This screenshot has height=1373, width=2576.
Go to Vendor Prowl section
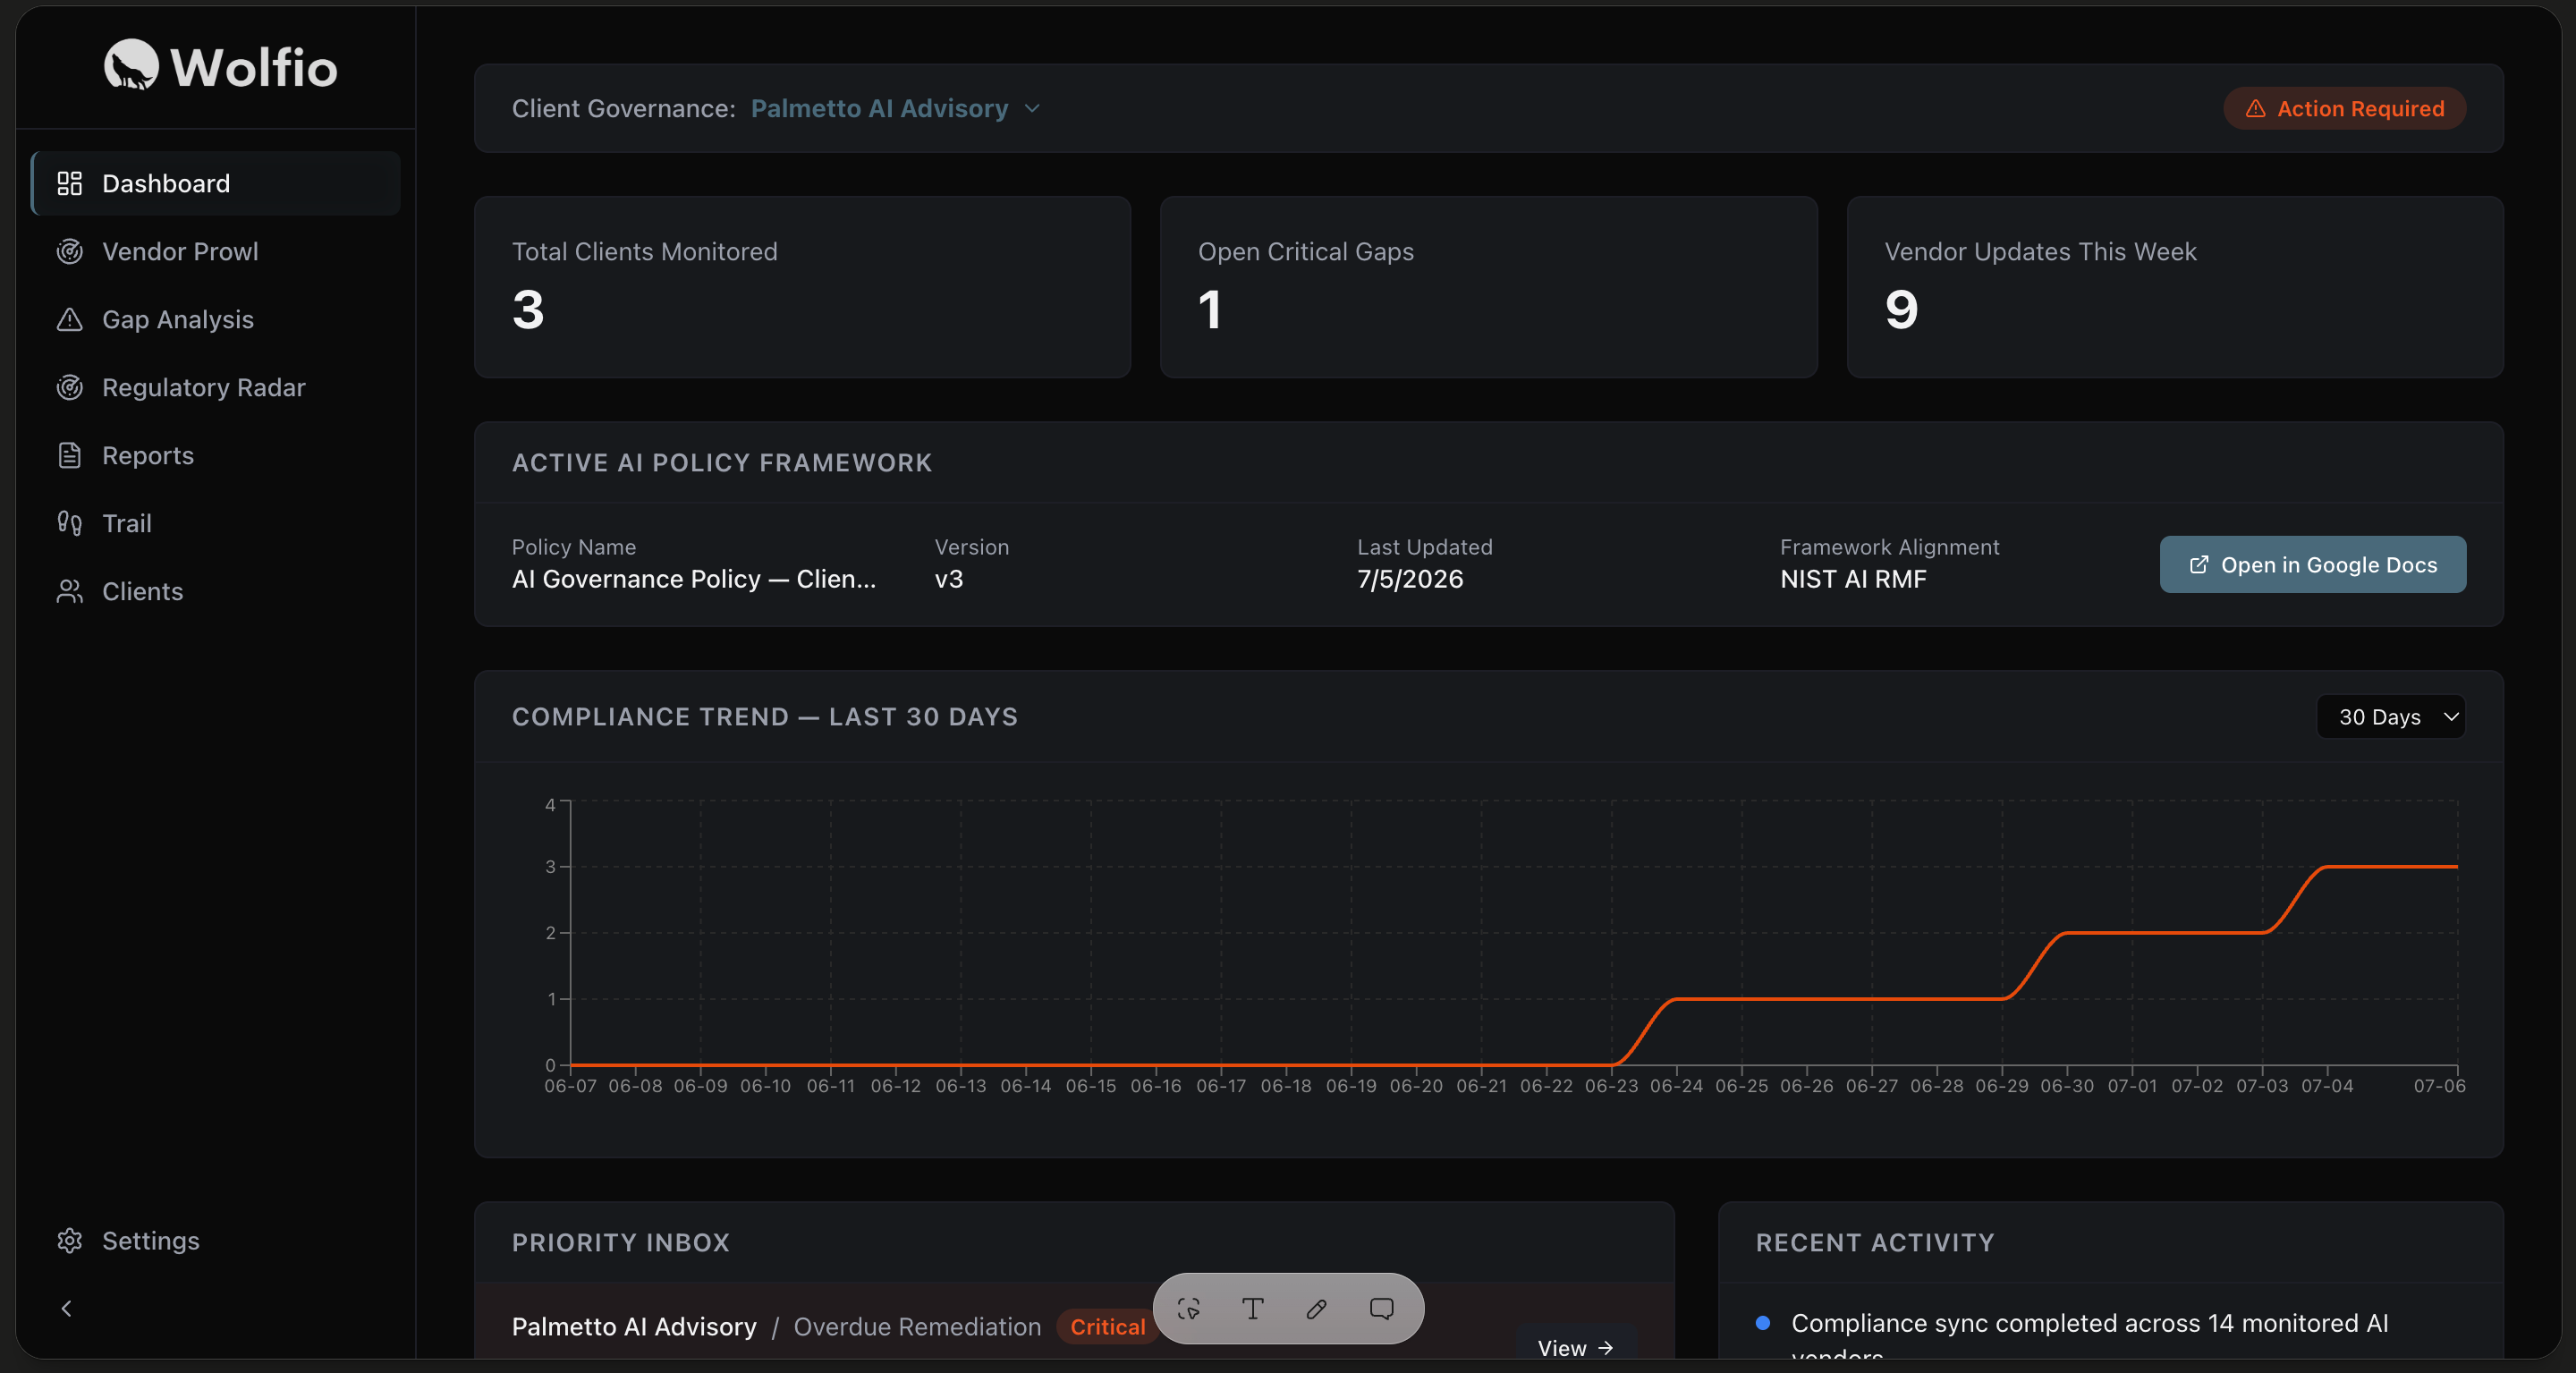(x=215, y=251)
